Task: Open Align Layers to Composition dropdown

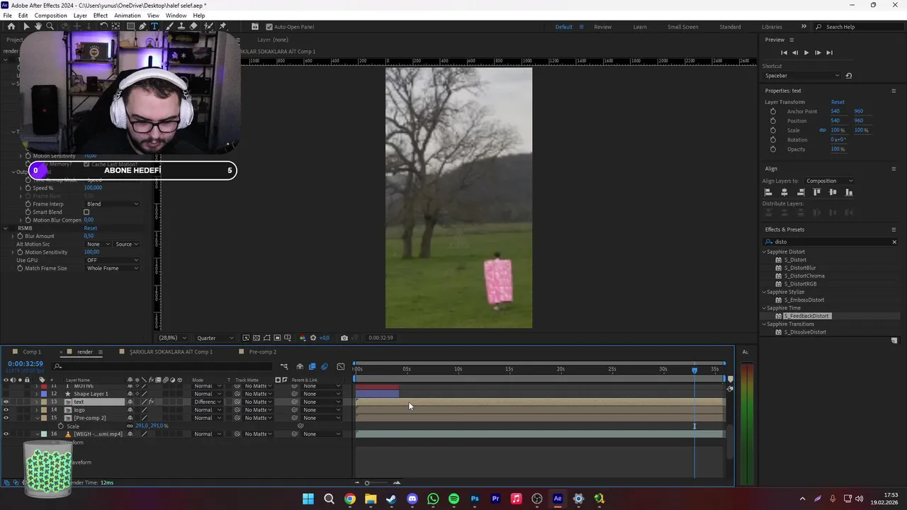Action: (x=830, y=181)
